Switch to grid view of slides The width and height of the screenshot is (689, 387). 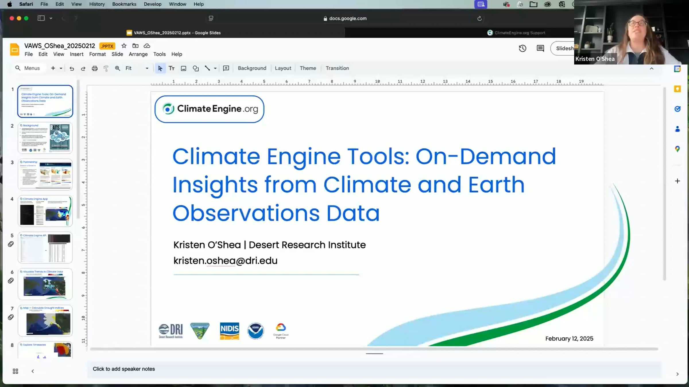15,371
